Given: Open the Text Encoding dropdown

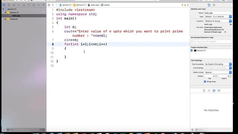Looking at the screenshot, I should [x=218, y=64].
